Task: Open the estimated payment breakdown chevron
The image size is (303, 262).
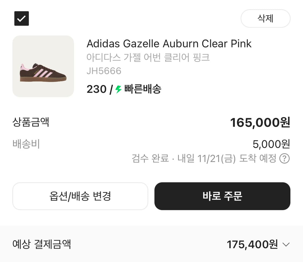Action: pos(286,245)
